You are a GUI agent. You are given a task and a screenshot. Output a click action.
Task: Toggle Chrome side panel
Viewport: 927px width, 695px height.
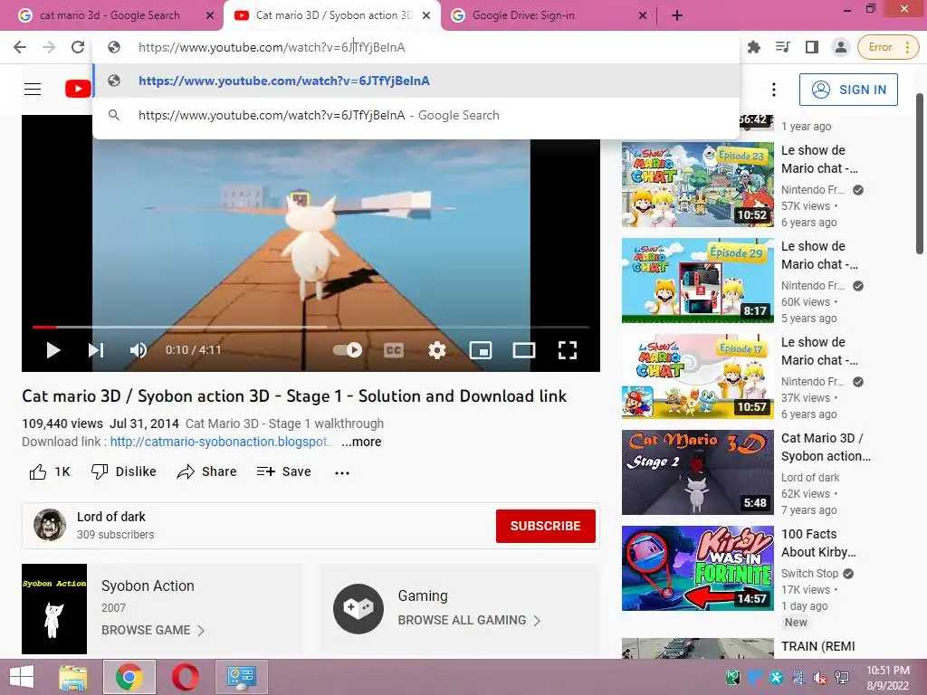coord(812,47)
